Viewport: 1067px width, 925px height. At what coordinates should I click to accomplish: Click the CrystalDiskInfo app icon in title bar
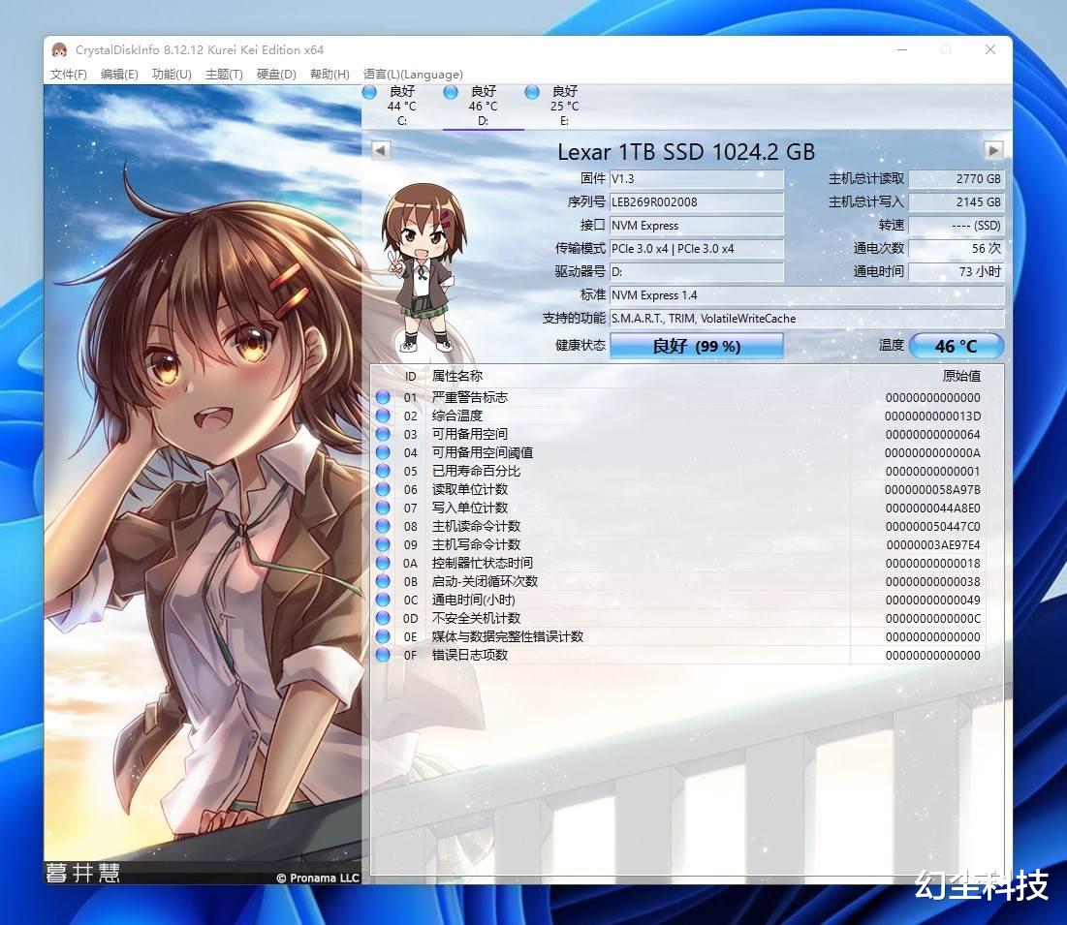click(60, 49)
